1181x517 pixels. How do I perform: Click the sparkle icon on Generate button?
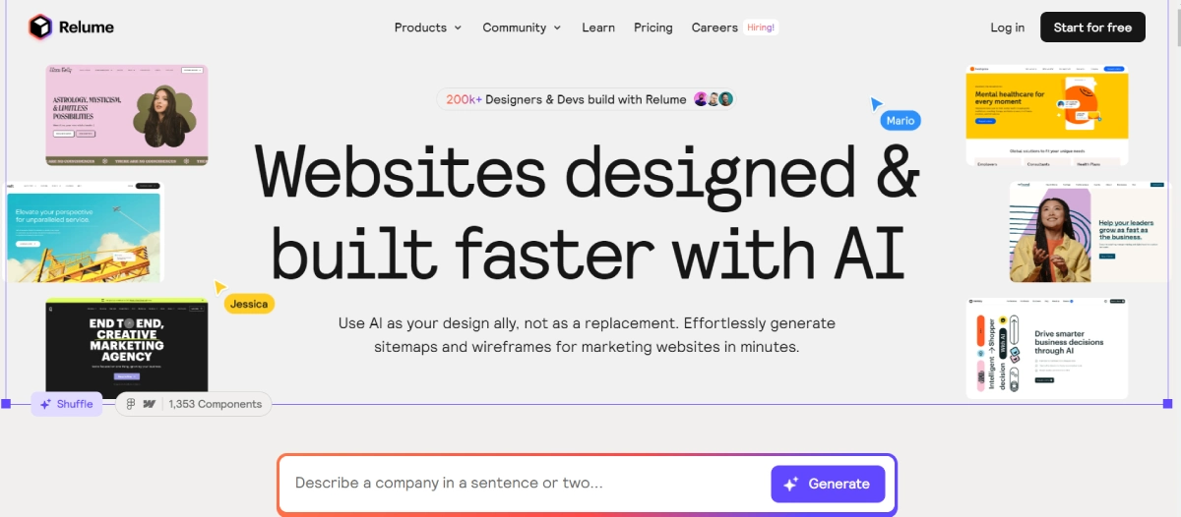pyautogui.click(x=790, y=484)
